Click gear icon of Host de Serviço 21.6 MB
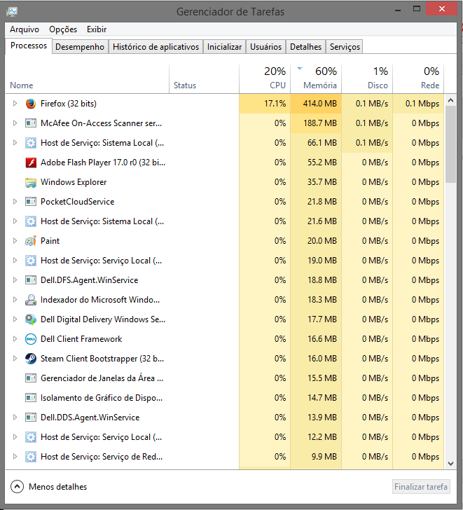Image resolution: width=463 pixels, height=510 pixels. [31, 221]
